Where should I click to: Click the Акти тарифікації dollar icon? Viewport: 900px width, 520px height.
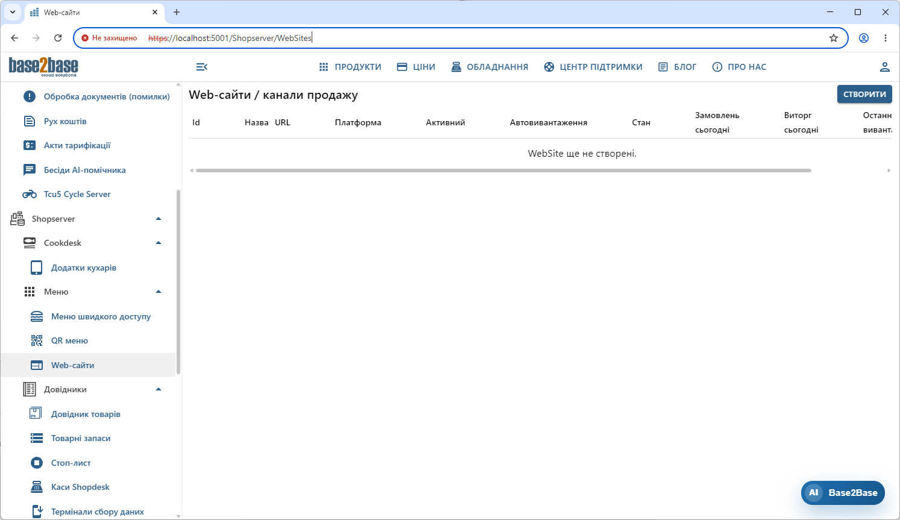coord(30,145)
